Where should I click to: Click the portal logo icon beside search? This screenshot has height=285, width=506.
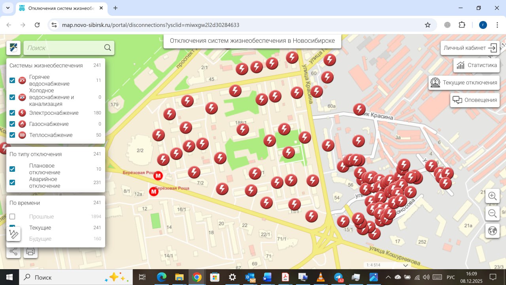click(x=14, y=48)
